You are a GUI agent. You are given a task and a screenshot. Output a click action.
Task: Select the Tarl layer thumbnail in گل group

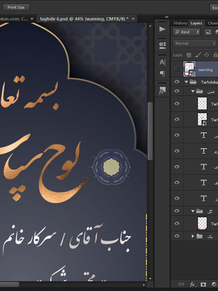click(x=202, y=223)
